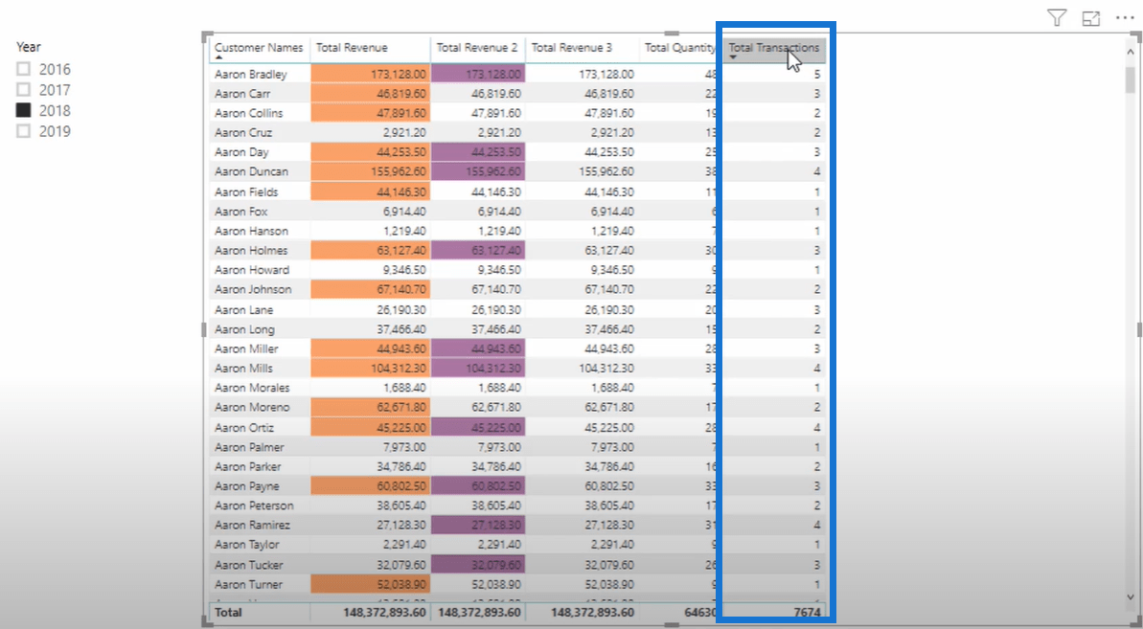Select customer Aaron Parker

(248, 466)
